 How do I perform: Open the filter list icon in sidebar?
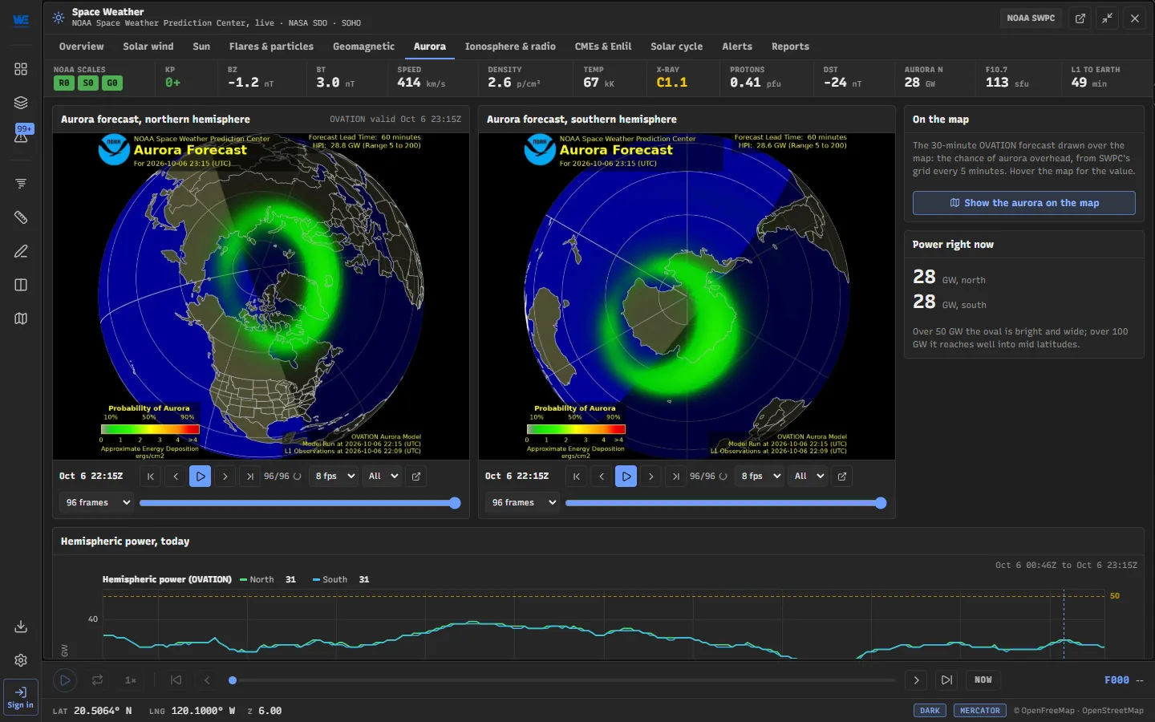[x=21, y=184]
